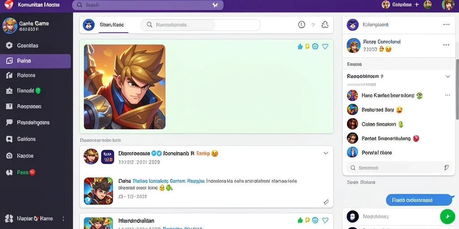This screenshot has width=459, height=229.
Task: Click the Saidons sidebar icon
Action: point(9,139)
